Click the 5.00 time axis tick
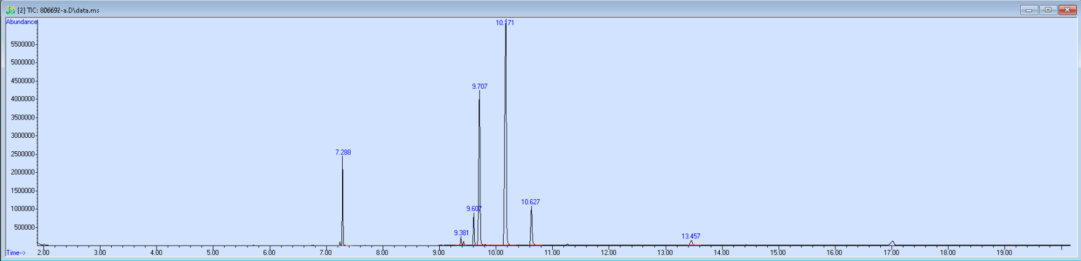This screenshot has height=261, width=1081. 213,252
